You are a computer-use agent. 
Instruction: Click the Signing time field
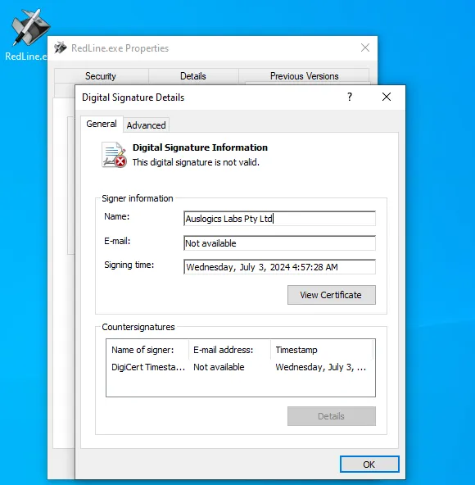tap(279, 267)
